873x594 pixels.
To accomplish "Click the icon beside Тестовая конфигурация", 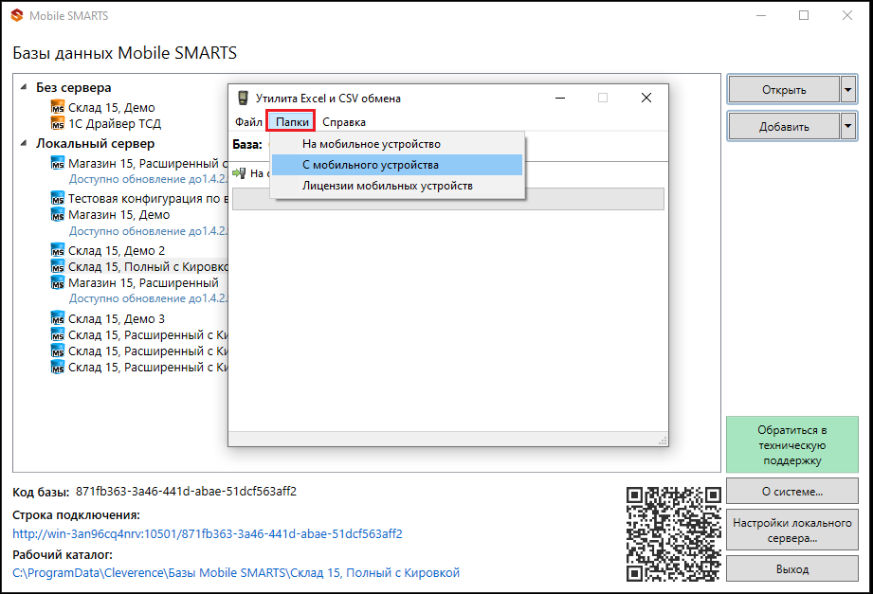I will [57, 198].
